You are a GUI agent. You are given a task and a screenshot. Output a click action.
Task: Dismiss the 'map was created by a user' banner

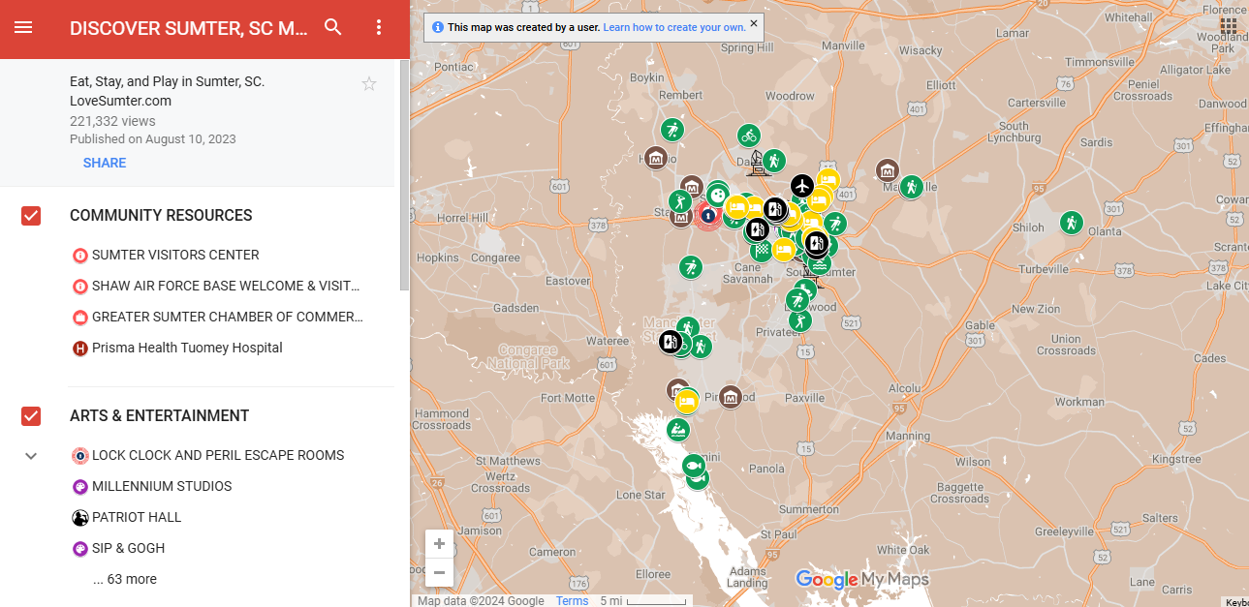tap(754, 23)
